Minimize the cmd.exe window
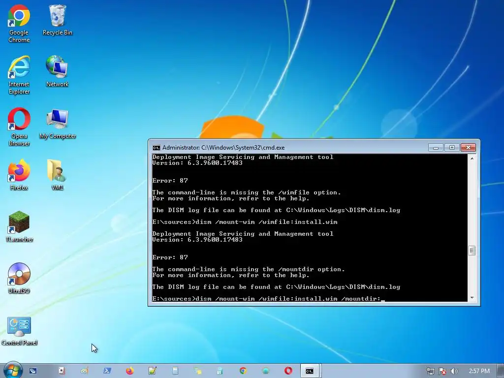Image resolution: width=504 pixels, height=378 pixels. pos(436,148)
